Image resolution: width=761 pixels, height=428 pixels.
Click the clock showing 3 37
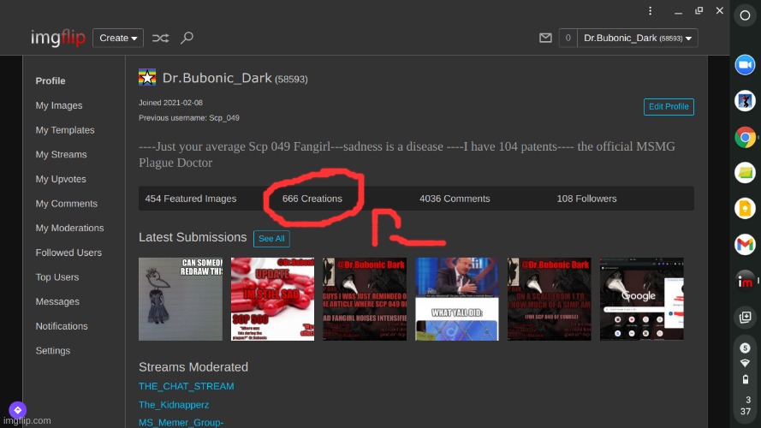746,406
